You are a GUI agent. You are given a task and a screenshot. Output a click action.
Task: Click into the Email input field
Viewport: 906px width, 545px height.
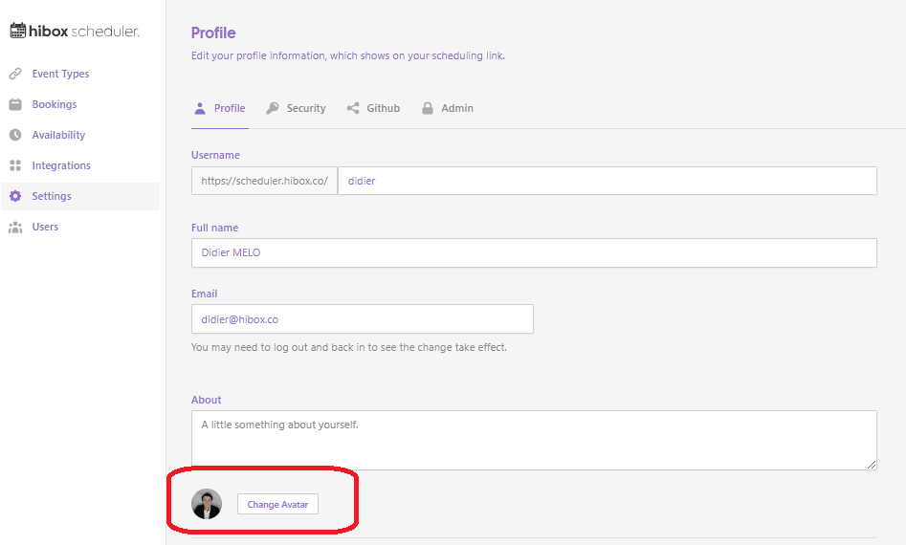363,319
